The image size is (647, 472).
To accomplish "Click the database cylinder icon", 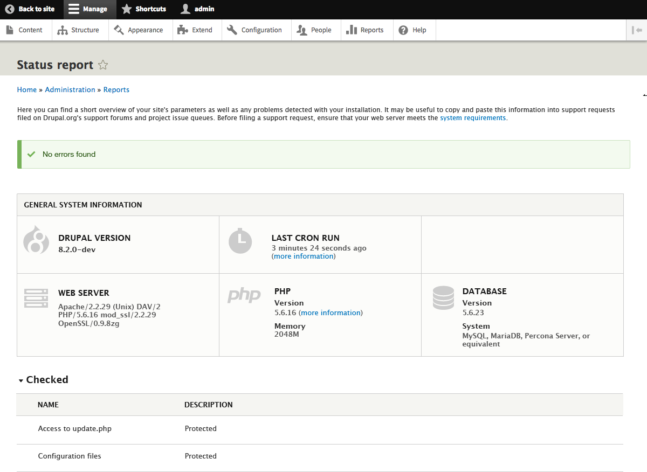I will (443, 298).
